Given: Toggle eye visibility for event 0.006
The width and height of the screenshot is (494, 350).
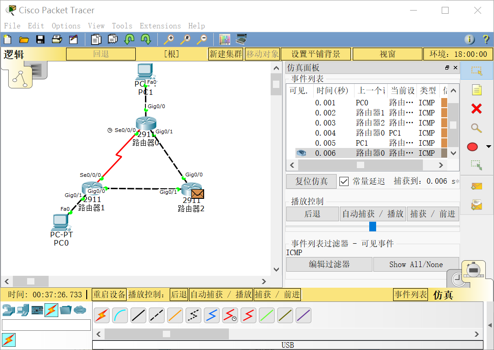Looking at the screenshot, I should pyautogui.click(x=301, y=153).
